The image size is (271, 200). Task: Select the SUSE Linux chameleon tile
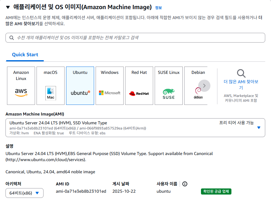169,86
